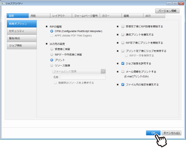Choose 受信後に保留 output setting

[x=52, y=49]
